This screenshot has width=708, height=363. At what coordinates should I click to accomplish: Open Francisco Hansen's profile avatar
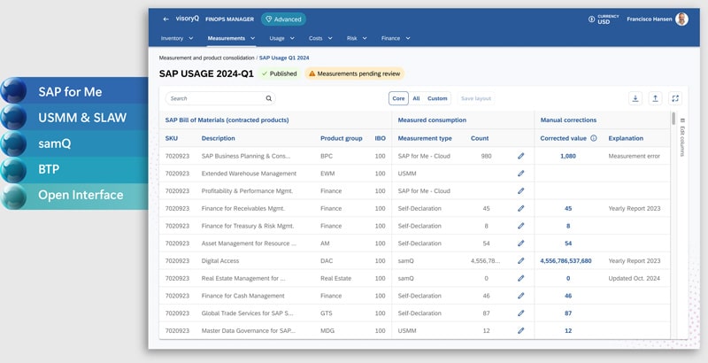tap(681, 19)
